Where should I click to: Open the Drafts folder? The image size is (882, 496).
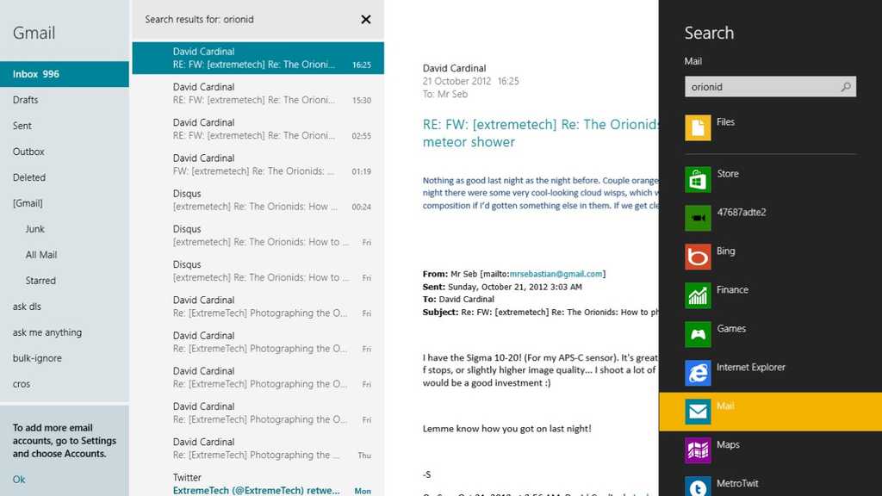click(x=26, y=99)
